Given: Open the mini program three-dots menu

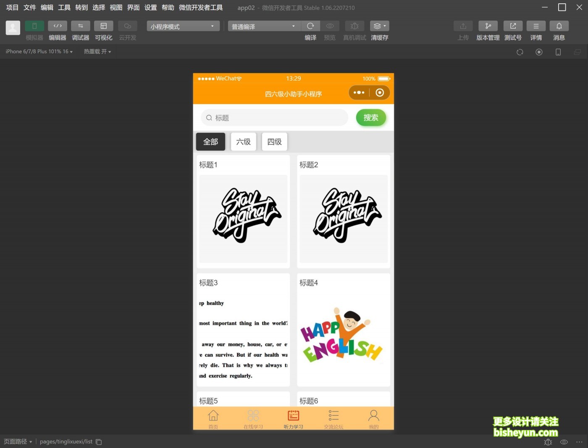Looking at the screenshot, I should 359,92.
